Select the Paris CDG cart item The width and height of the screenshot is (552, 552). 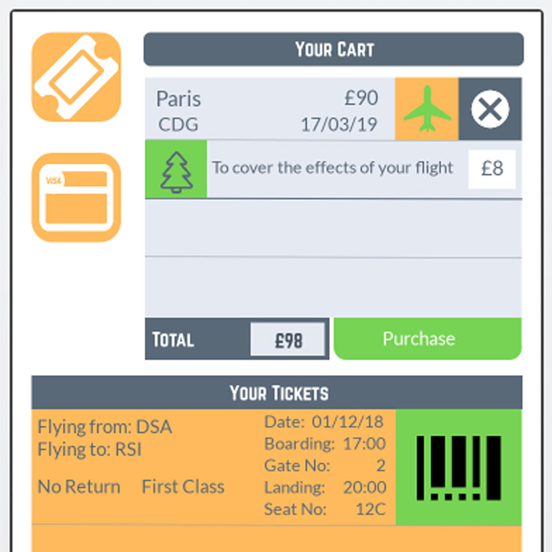[270, 109]
